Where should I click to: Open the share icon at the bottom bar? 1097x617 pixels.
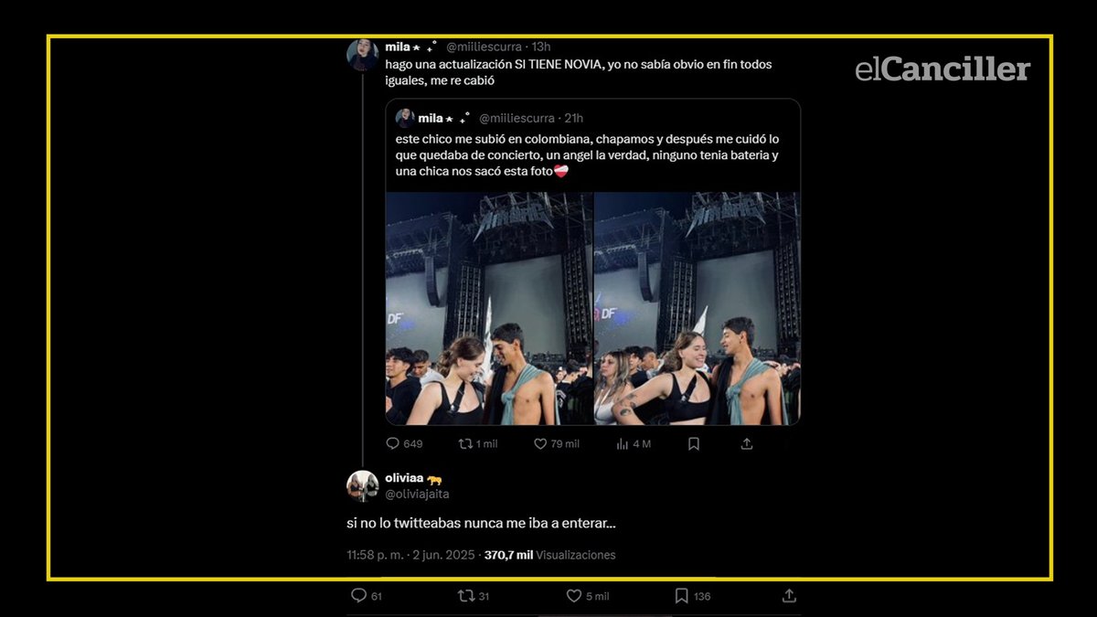pyautogui.click(x=789, y=595)
